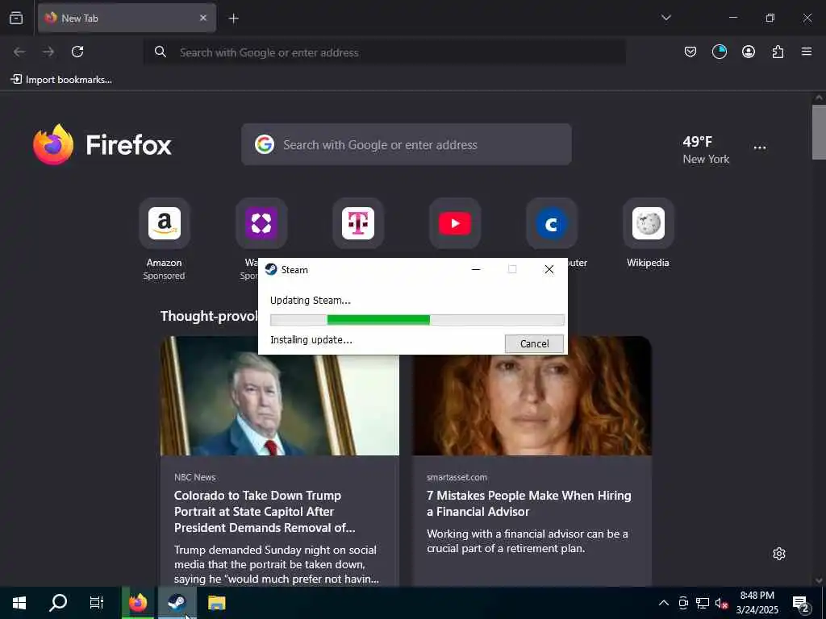Open the network tray icon
The image size is (826, 619).
pos(703,603)
